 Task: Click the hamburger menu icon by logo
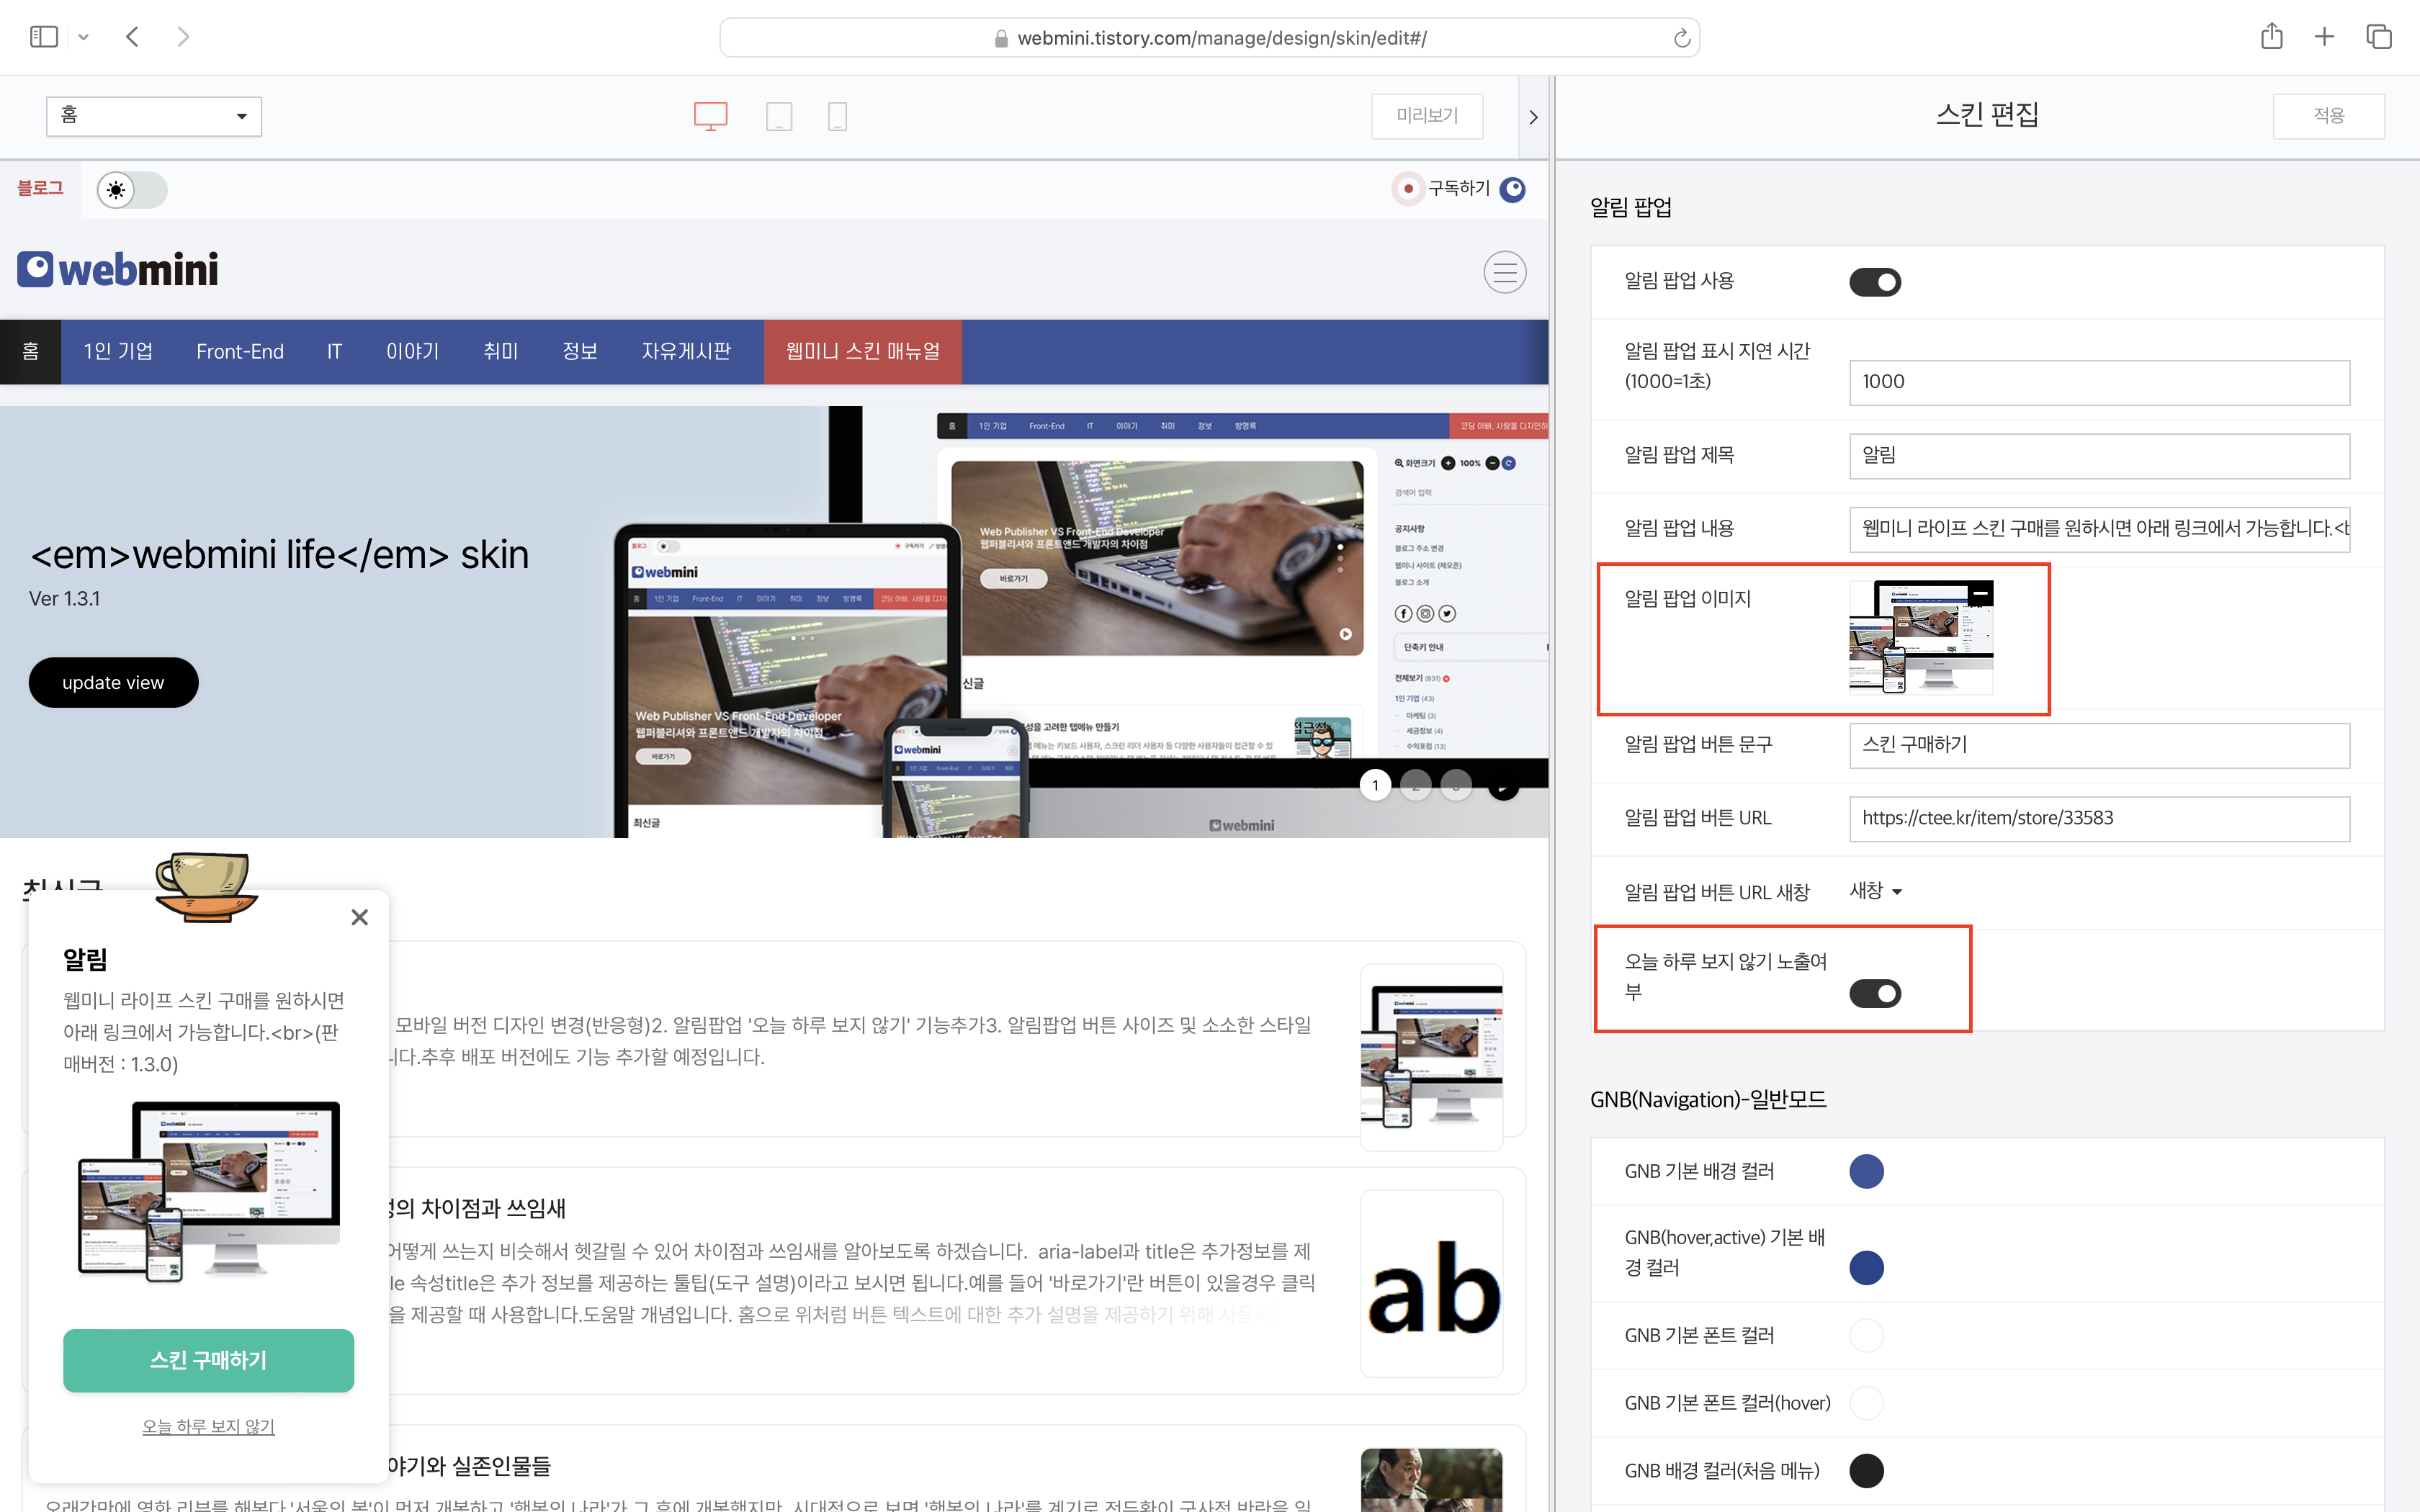pyautogui.click(x=1504, y=272)
